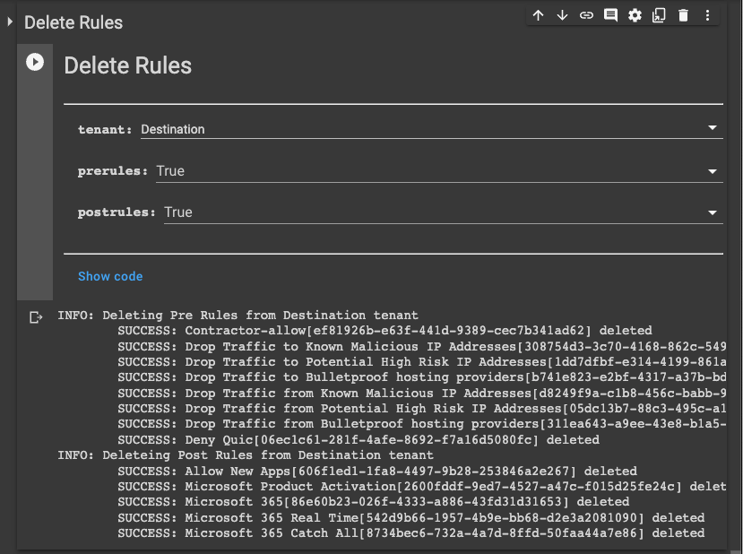Open the prerules dropdown set to True
This screenshot has height=554, width=743.
click(x=437, y=170)
